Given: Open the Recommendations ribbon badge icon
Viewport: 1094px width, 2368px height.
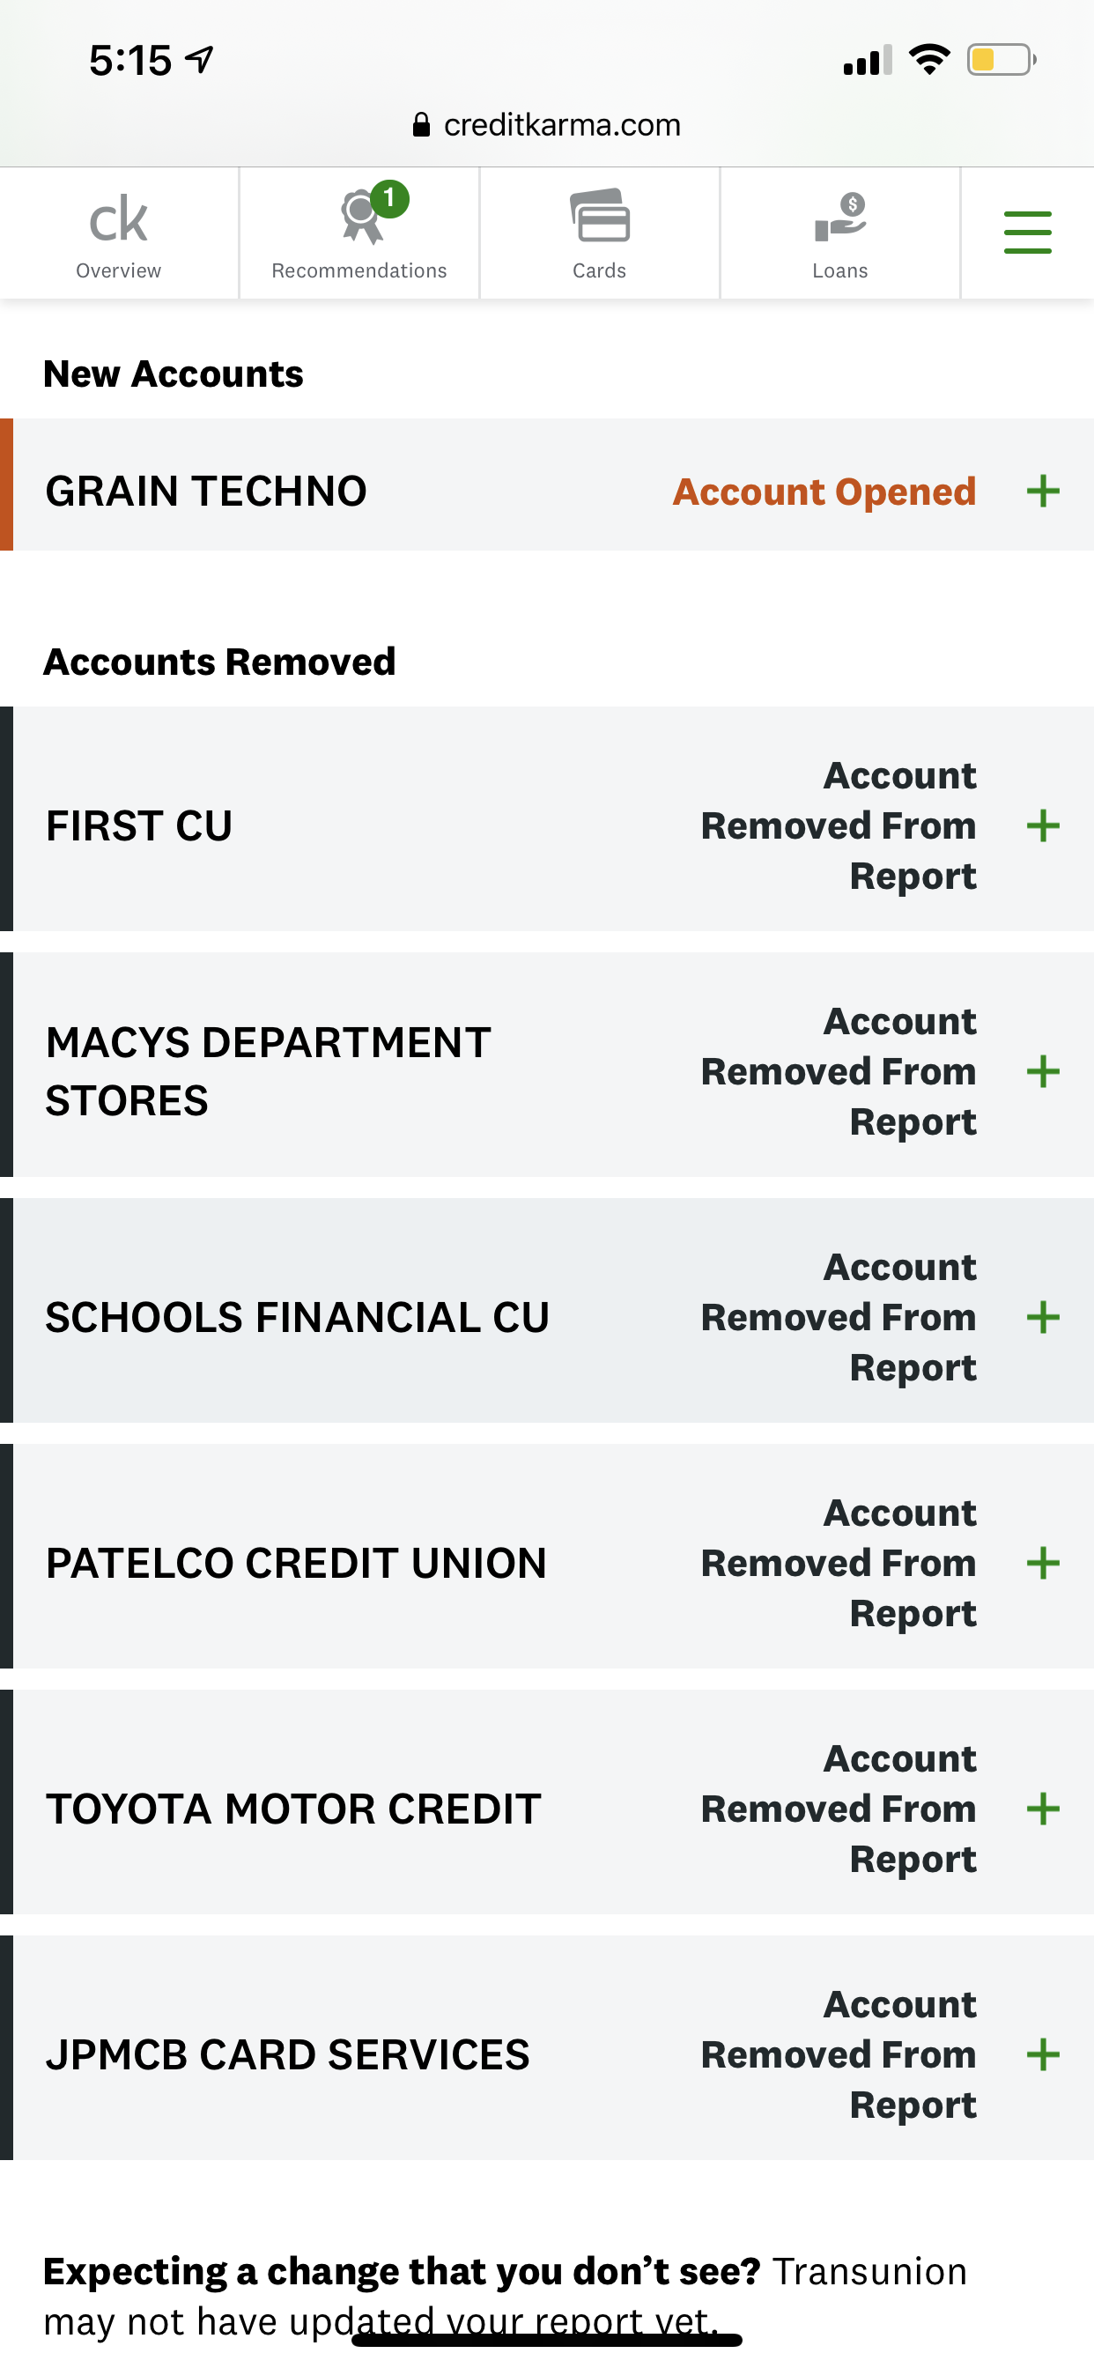Looking at the screenshot, I should [363, 218].
